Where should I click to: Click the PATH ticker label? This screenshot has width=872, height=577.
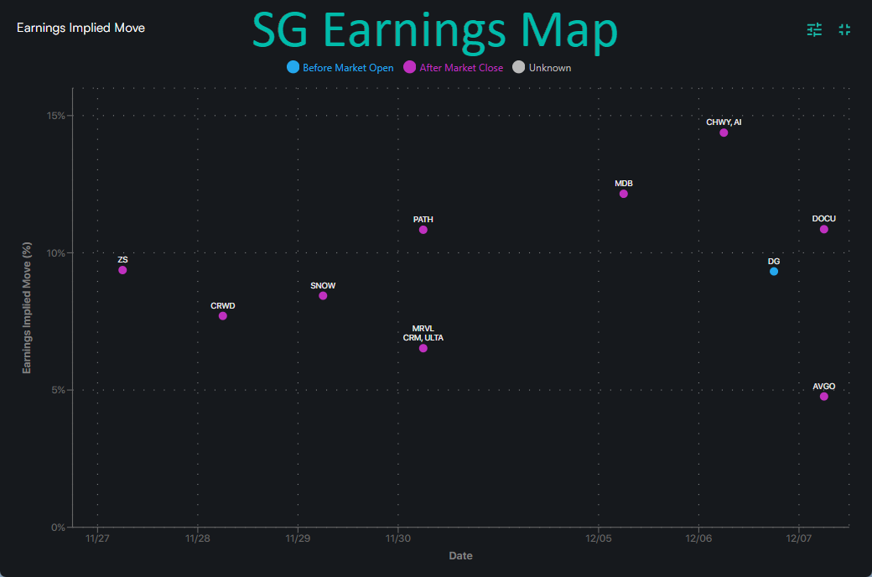(x=423, y=220)
